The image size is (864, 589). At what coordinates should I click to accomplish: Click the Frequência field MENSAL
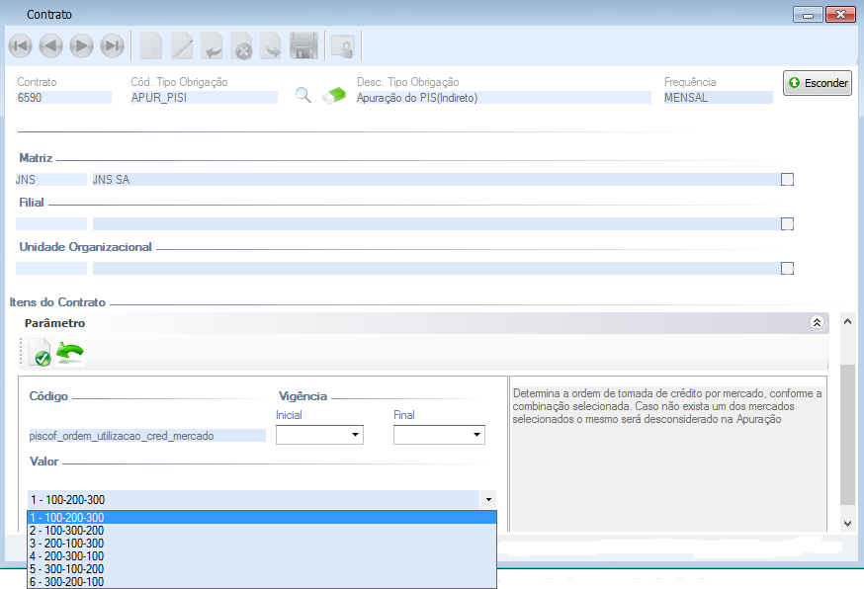click(x=718, y=98)
